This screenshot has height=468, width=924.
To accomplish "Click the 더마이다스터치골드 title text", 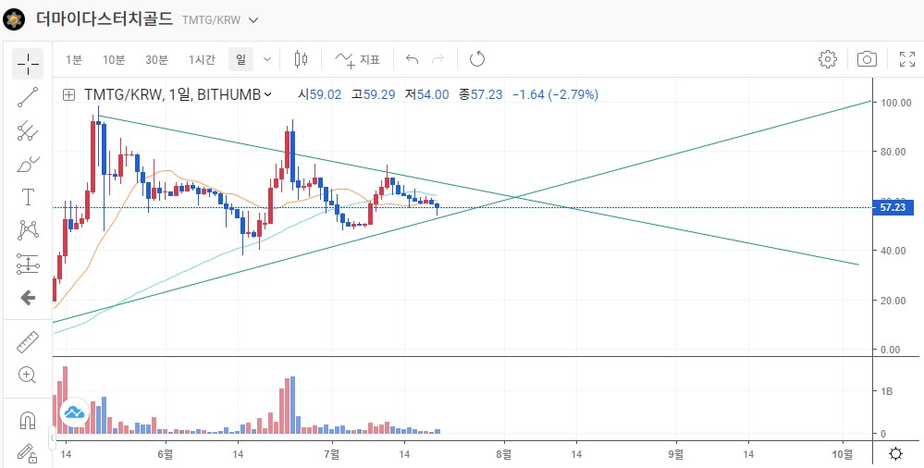I will click(x=105, y=18).
